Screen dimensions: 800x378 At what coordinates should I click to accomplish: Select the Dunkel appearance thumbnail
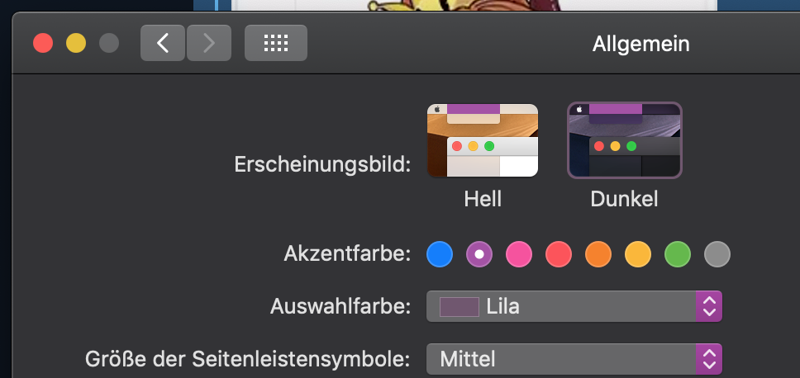coord(625,140)
